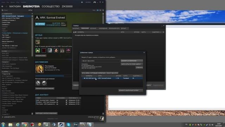Select Conan Exiles in games list
Screen dimensions: 225x127
(x=6, y=23)
